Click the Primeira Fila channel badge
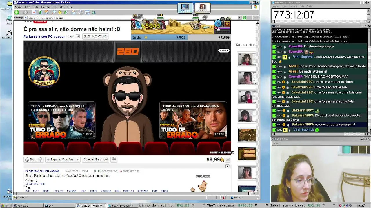The height and width of the screenshot is (208, 371). pos(44,72)
